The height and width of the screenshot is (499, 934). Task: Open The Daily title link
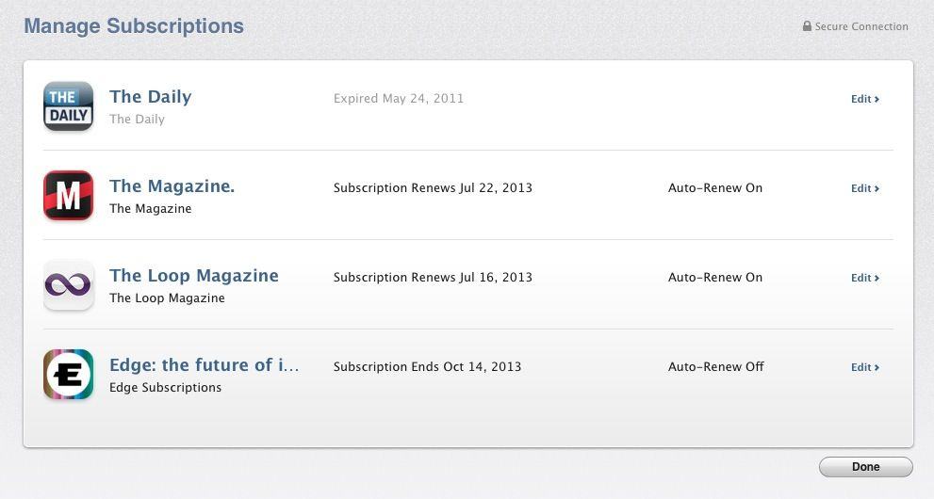click(150, 97)
